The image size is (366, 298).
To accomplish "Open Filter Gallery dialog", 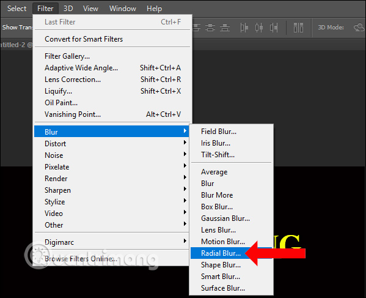I will click(x=112, y=56).
